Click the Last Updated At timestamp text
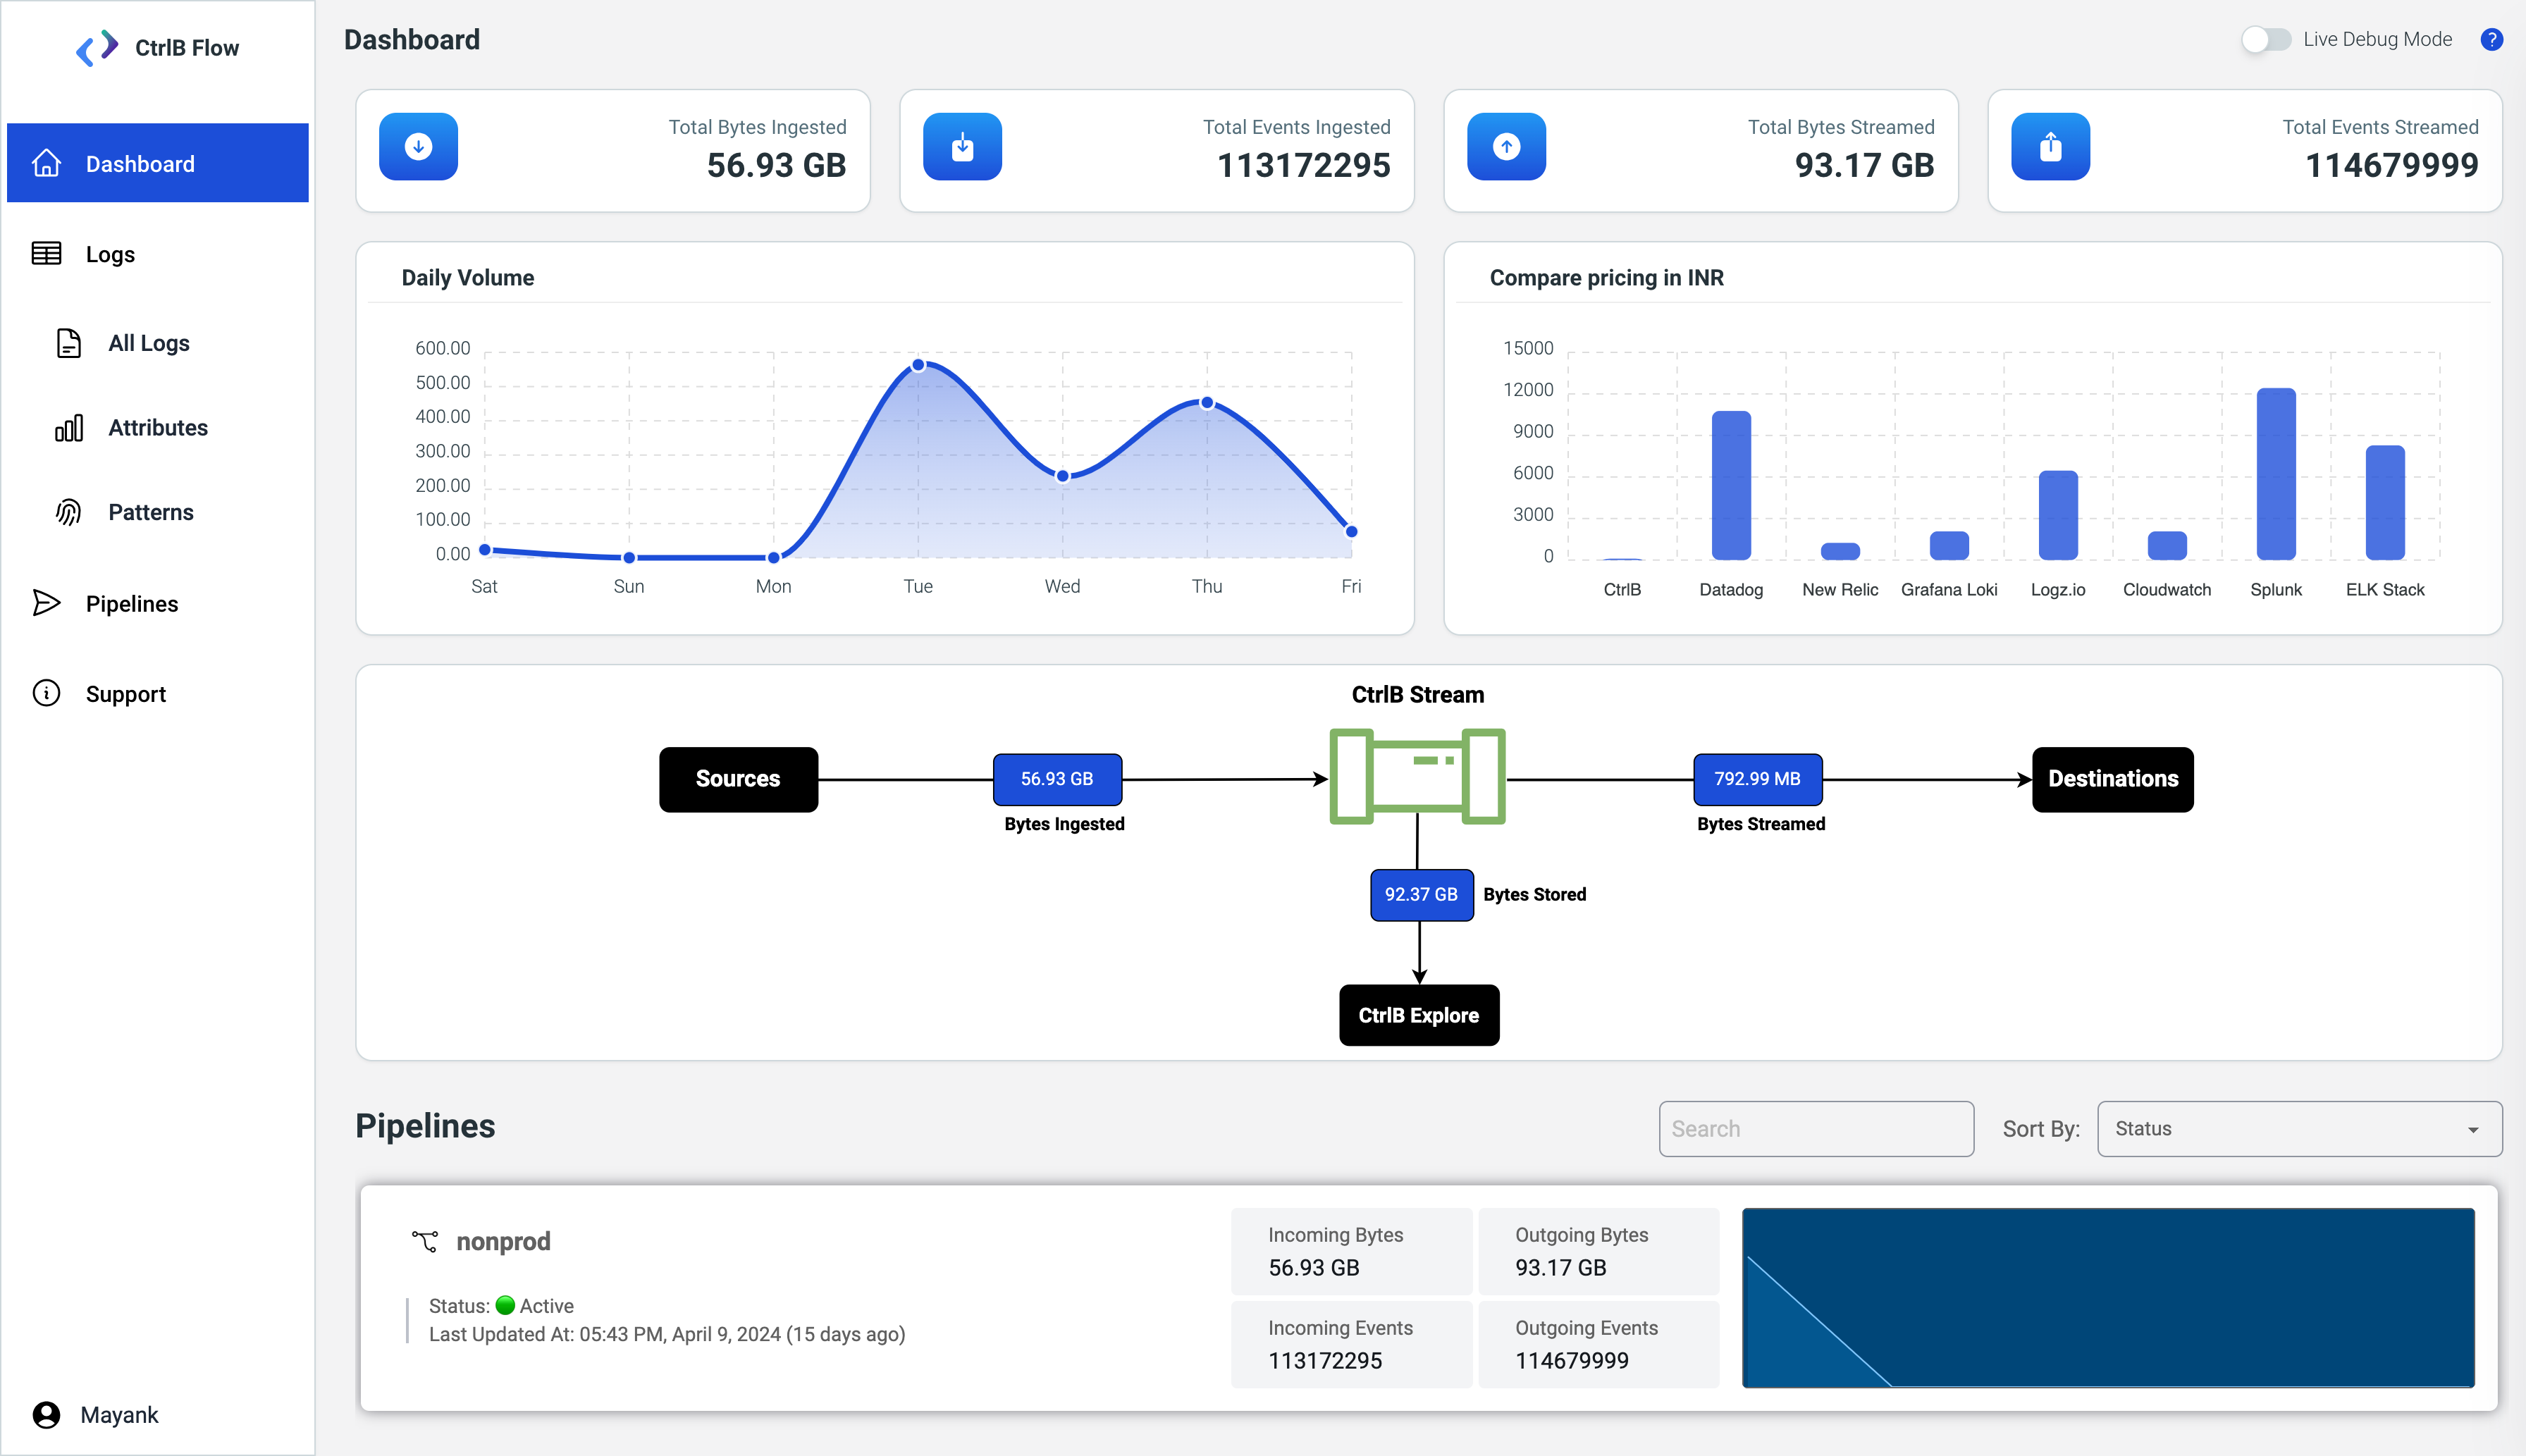 point(667,1334)
